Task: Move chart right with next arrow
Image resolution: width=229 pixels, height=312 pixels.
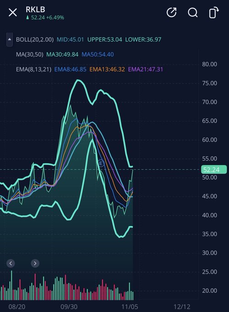Action: point(35,263)
